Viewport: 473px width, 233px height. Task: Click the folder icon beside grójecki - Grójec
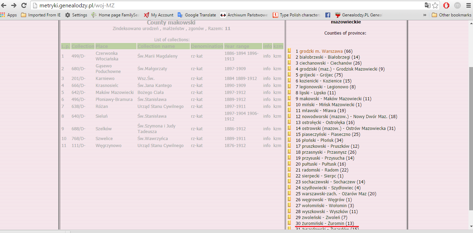point(289,74)
